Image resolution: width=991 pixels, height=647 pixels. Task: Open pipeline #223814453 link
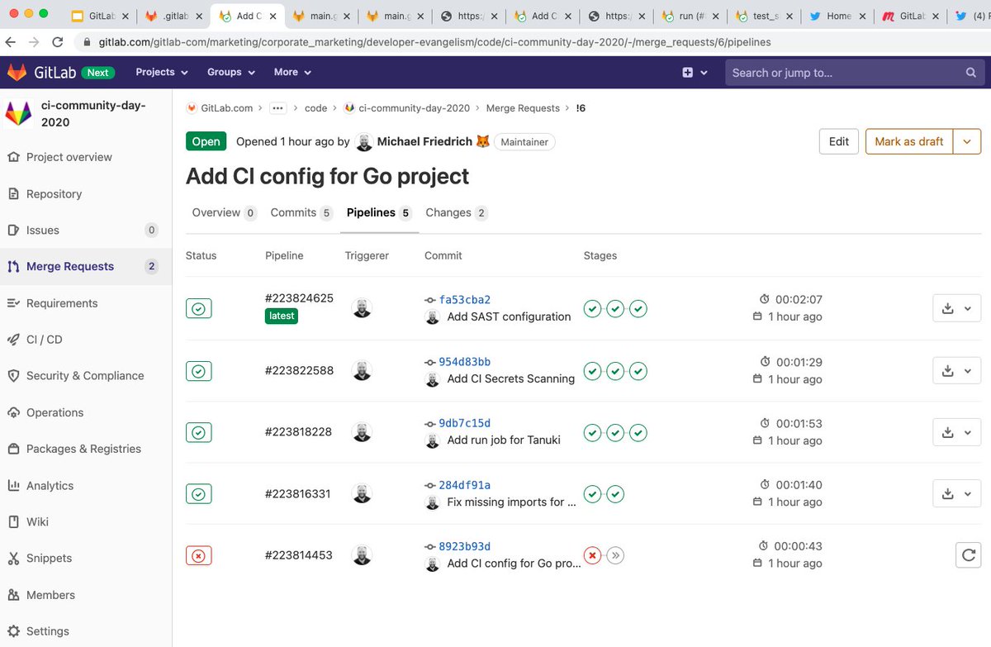point(299,555)
